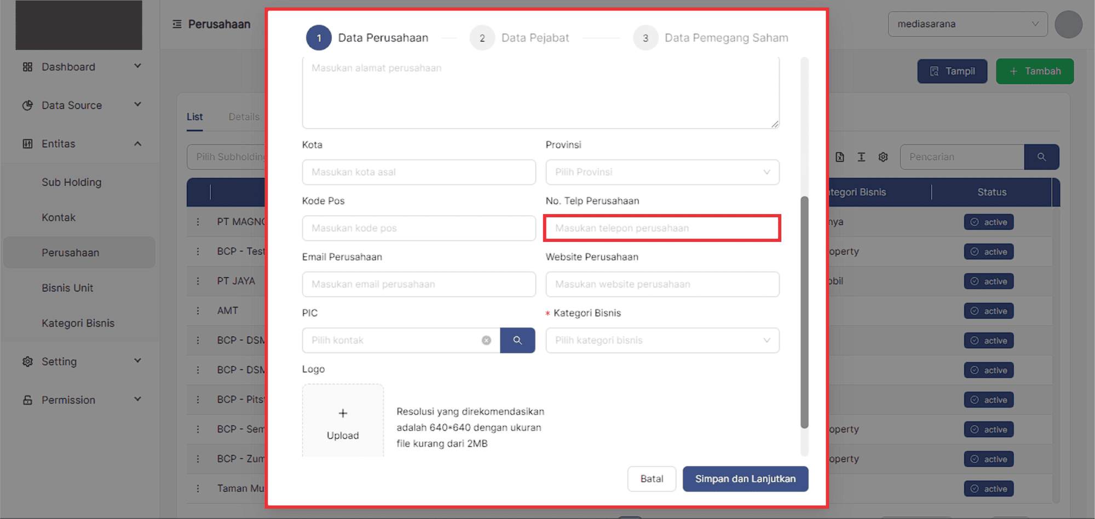The height and width of the screenshot is (519, 1095).
Task: Click the No. Telp Perusahaan input field
Action: (662, 228)
